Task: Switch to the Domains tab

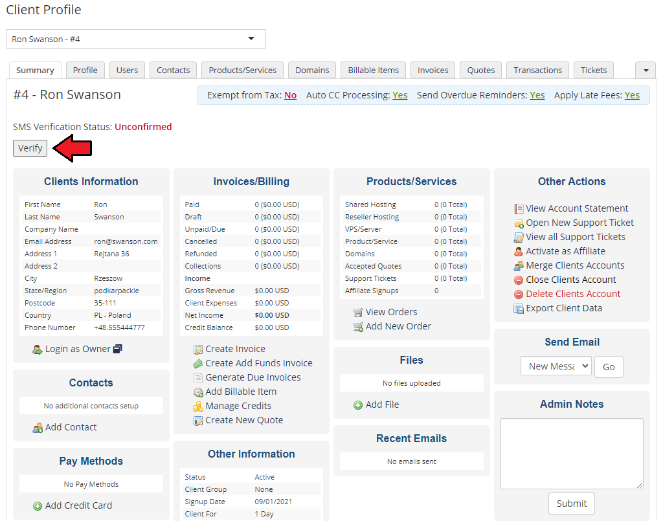Action: point(312,70)
